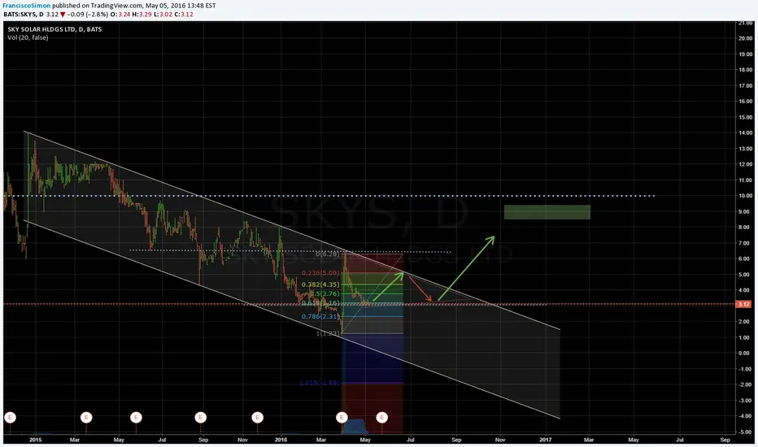Click the 1.618(-1.89) Fibonacci extension label
This screenshot has width=758, height=447.
(x=320, y=383)
